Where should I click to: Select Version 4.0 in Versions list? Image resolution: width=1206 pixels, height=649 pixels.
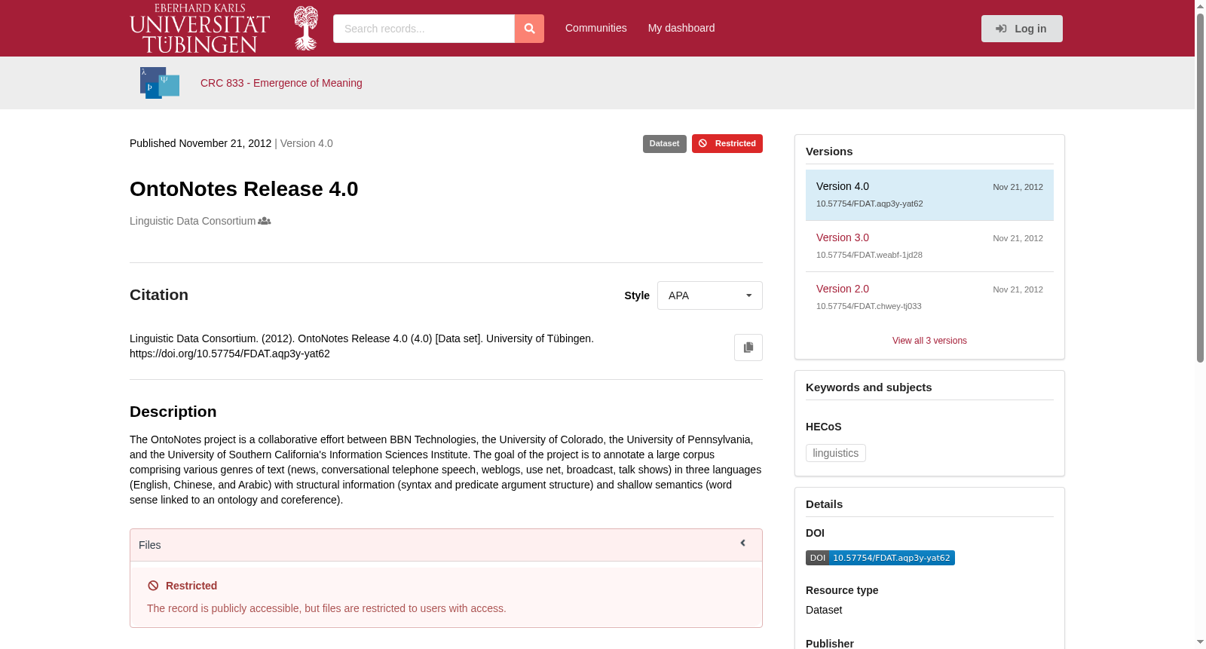[x=929, y=195]
